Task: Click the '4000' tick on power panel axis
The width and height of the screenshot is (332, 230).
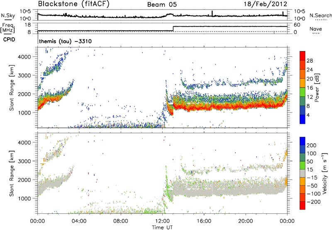Action: coord(24,57)
